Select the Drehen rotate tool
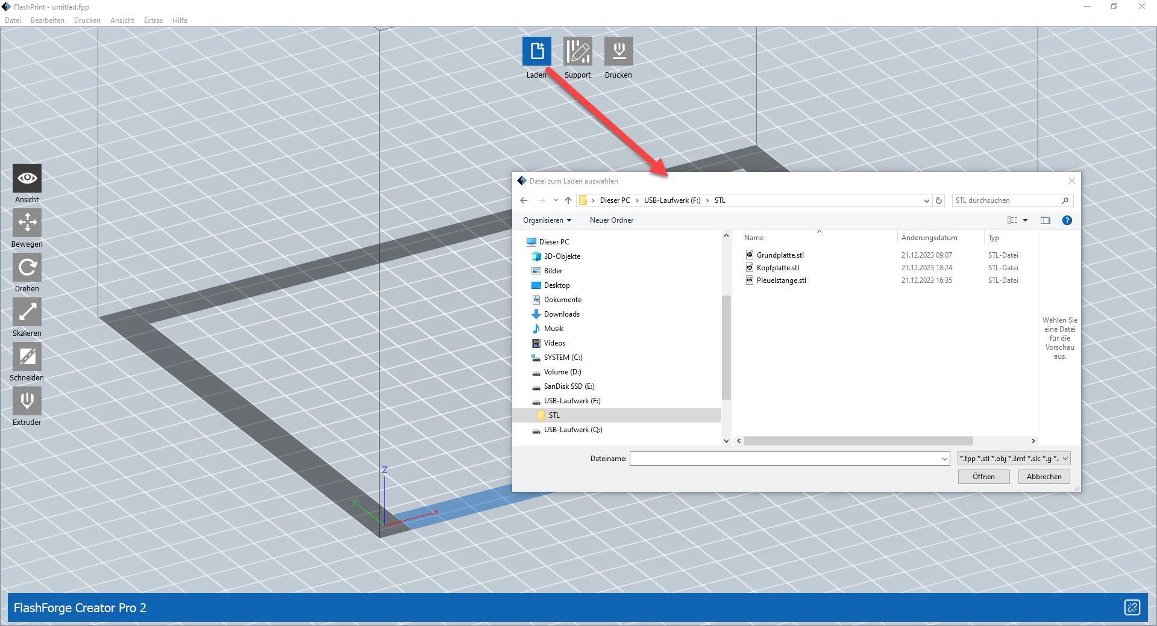The width and height of the screenshot is (1157, 626). [x=27, y=267]
